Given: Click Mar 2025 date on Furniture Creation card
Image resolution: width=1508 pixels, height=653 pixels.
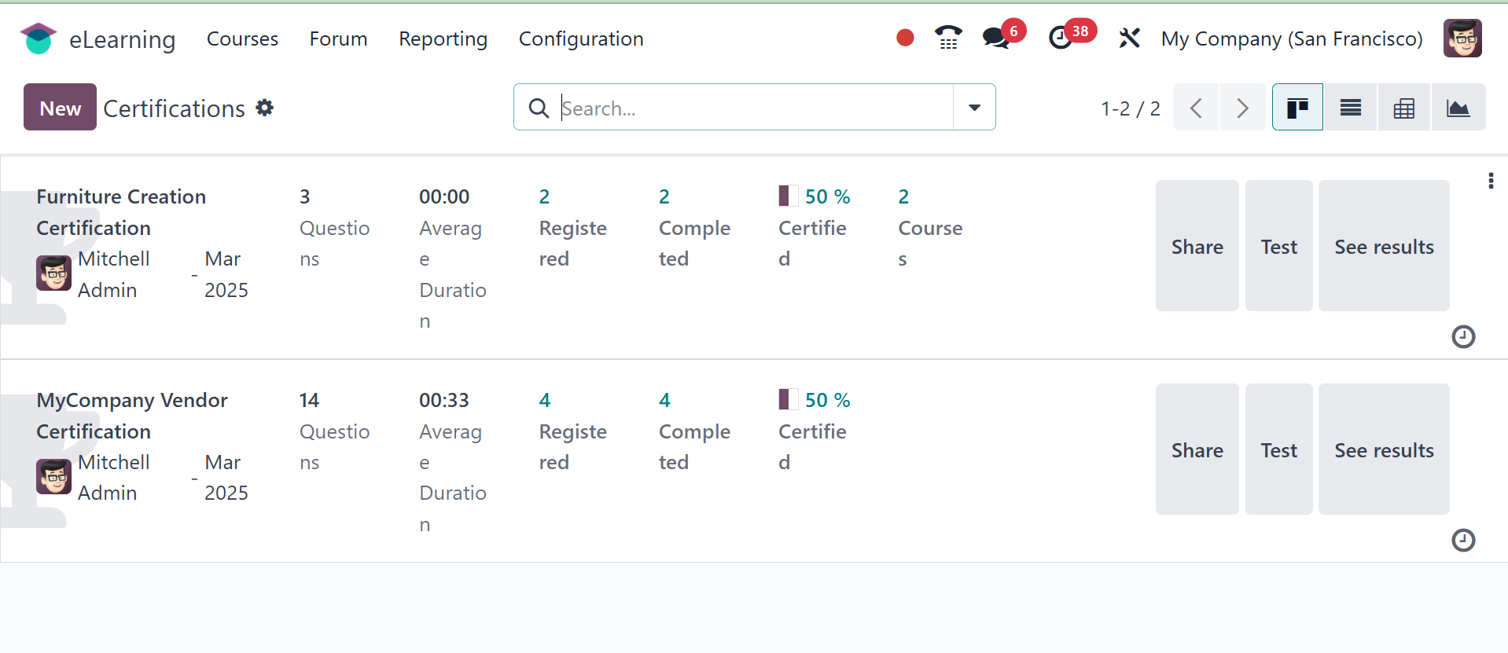Looking at the screenshot, I should pos(226,274).
